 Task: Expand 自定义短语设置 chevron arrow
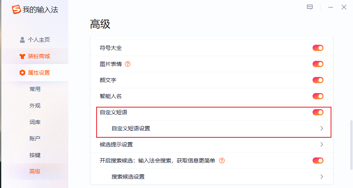point(322,128)
